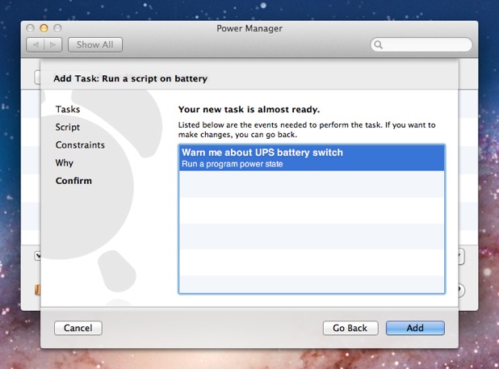
Task: Select the Warn me about UPS battery switch event
Action: 311,157
